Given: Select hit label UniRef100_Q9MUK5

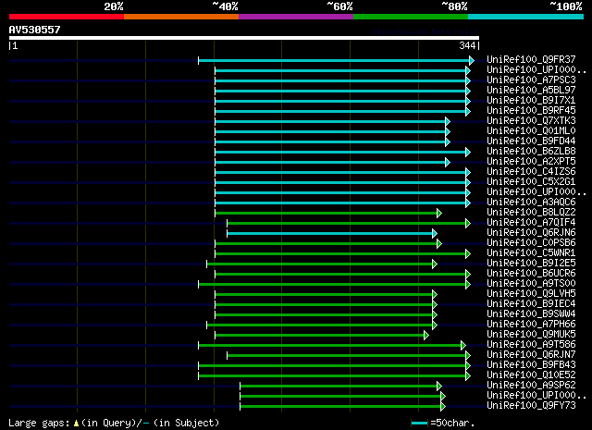Looking at the screenshot, I should coord(531,334).
